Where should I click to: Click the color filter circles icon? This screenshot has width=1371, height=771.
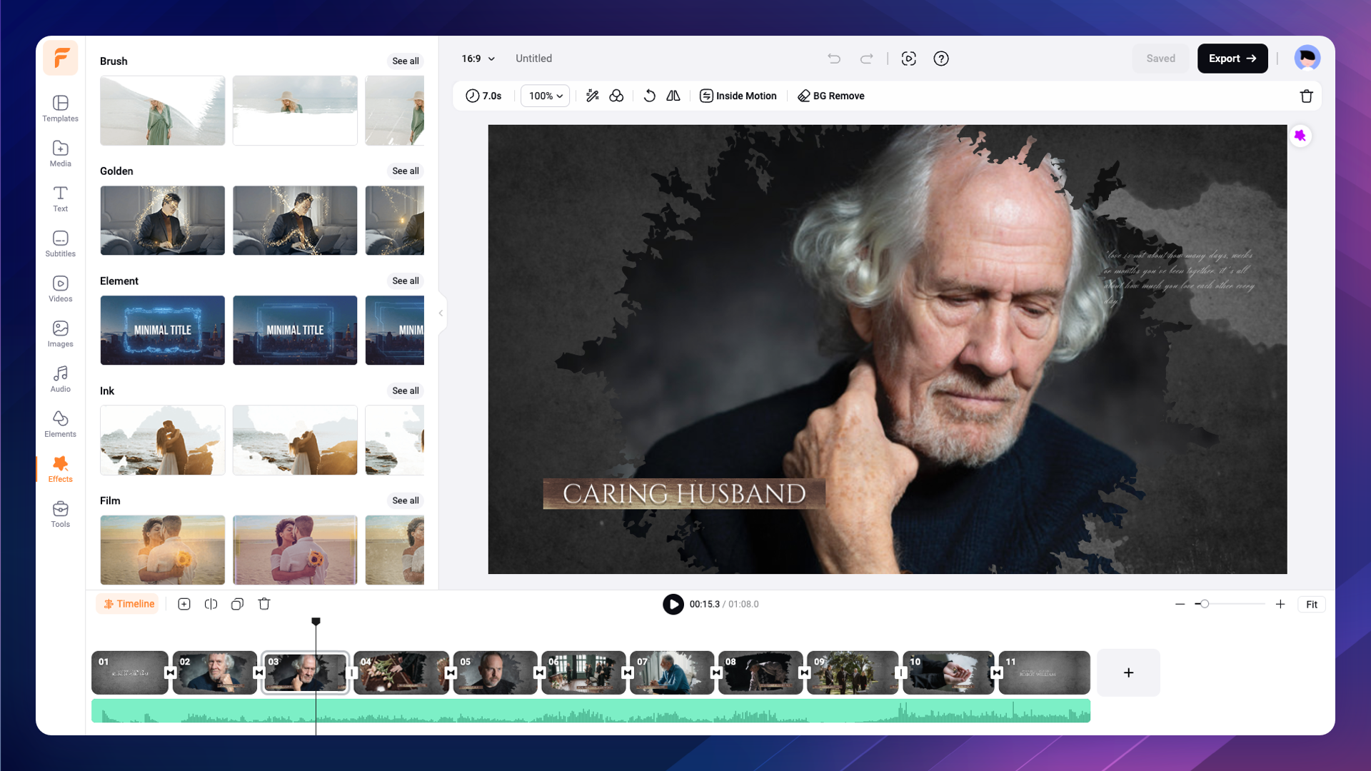[x=616, y=96]
